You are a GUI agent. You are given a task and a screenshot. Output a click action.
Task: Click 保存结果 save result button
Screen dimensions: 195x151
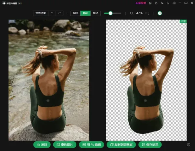click(x=150, y=144)
